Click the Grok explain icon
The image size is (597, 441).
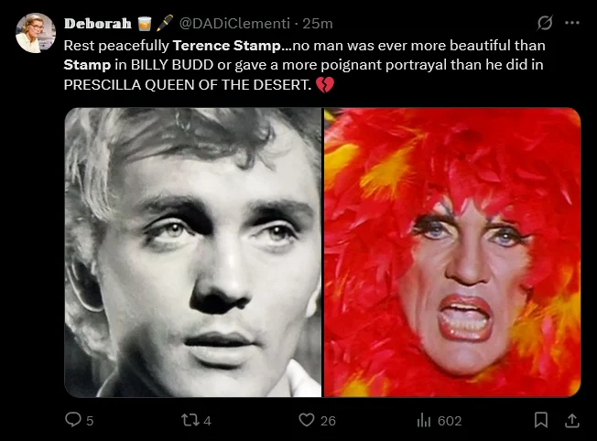(546, 23)
